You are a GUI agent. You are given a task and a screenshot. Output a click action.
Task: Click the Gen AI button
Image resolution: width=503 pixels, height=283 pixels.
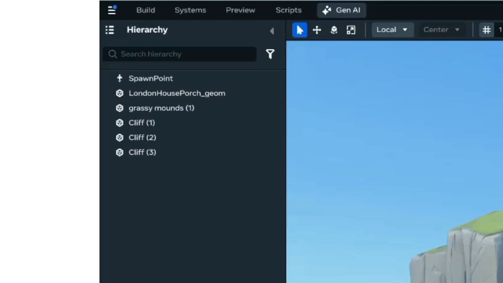(341, 10)
